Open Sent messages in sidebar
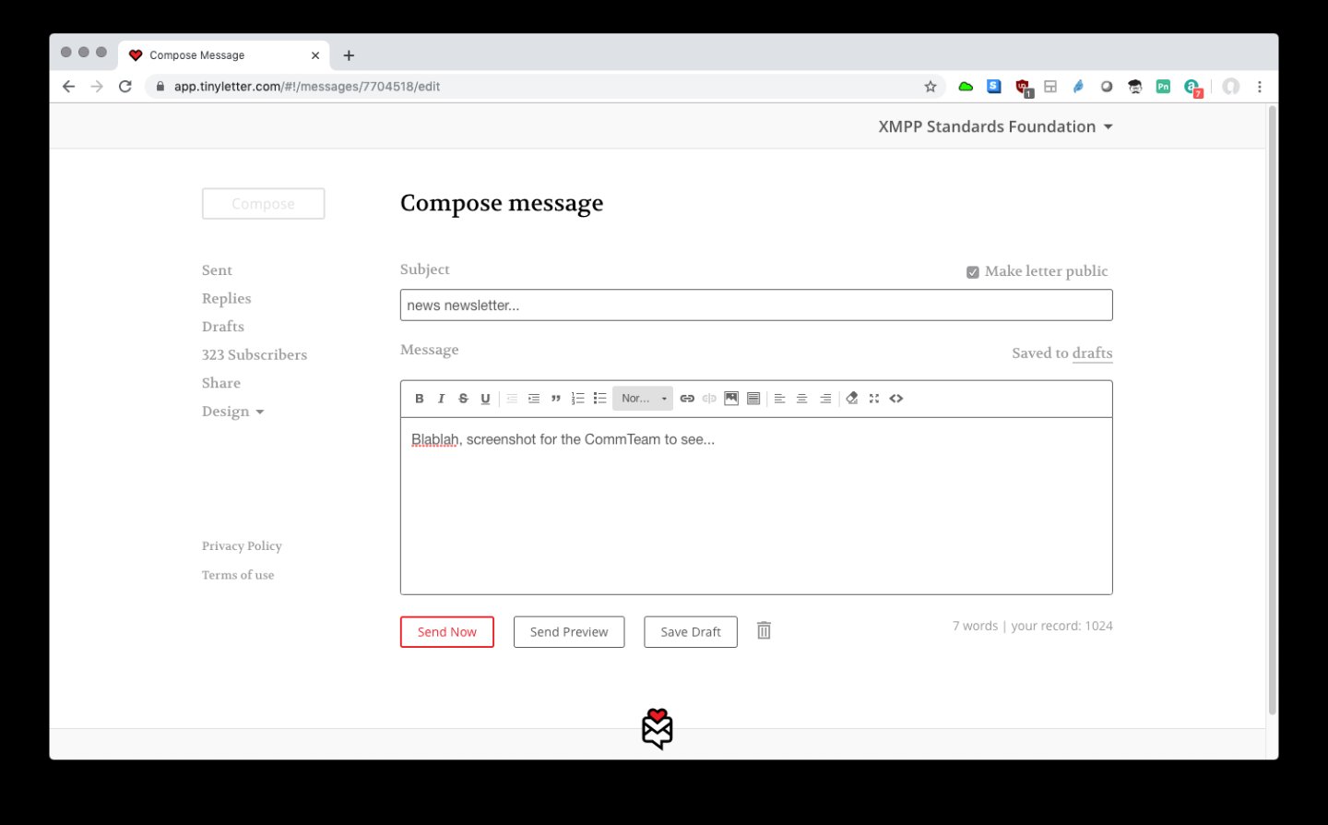Screen dimensions: 1328x825 click(217, 270)
